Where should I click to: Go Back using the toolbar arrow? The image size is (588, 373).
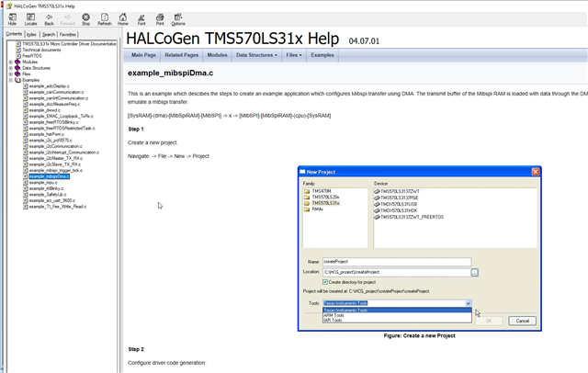tap(49, 19)
